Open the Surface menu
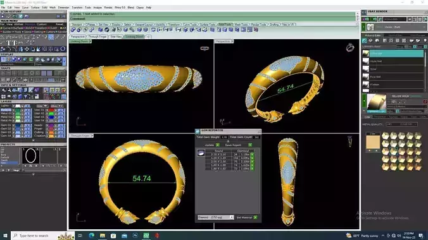This screenshot has height=240, width=428. click(35, 8)
